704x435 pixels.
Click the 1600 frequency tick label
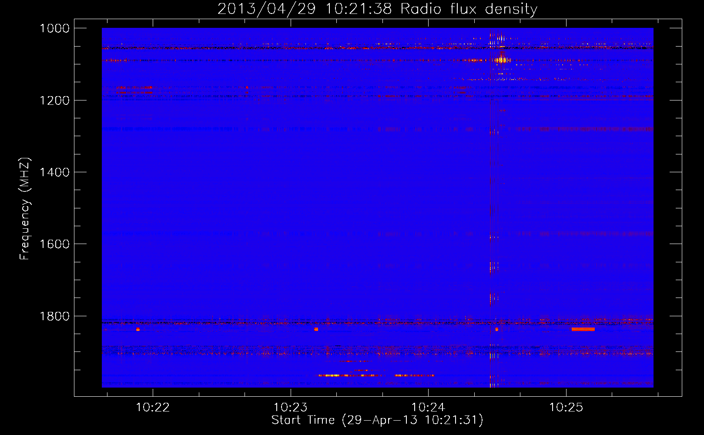(x=54, y=244)
